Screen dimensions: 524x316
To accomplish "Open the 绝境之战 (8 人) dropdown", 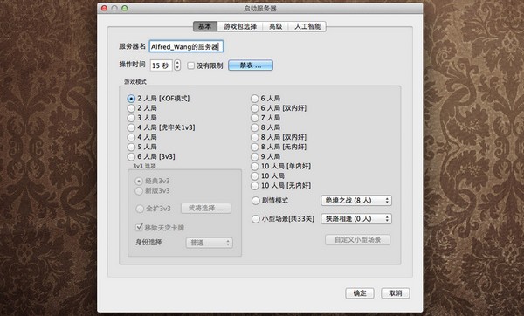I will click(356, 201).
